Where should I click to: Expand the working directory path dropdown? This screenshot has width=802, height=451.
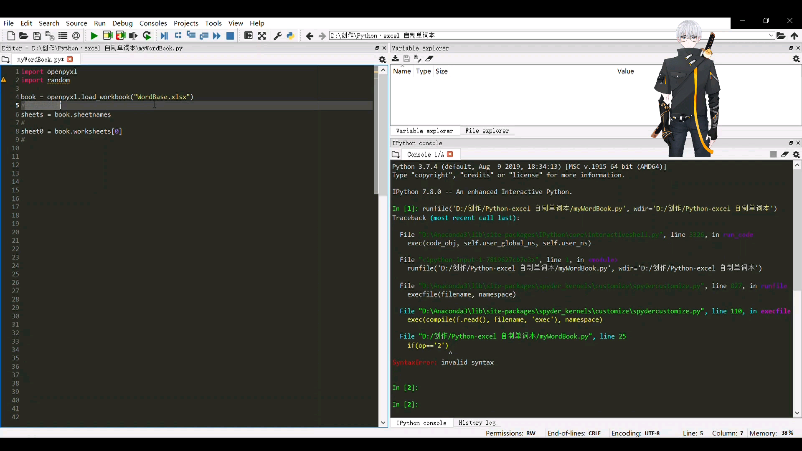pyautogui.click(x=771, y=36)
